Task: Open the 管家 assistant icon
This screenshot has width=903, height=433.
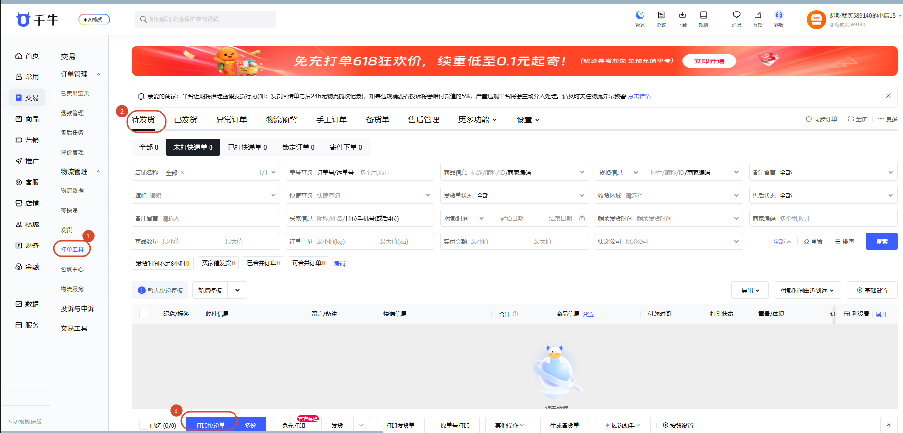Action: pyautogui.click(x=640, y=15)
